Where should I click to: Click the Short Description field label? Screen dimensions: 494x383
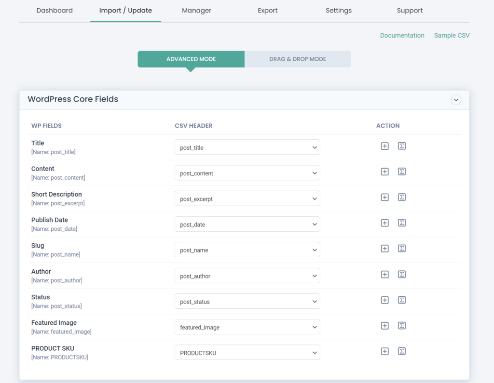(56, 195)
